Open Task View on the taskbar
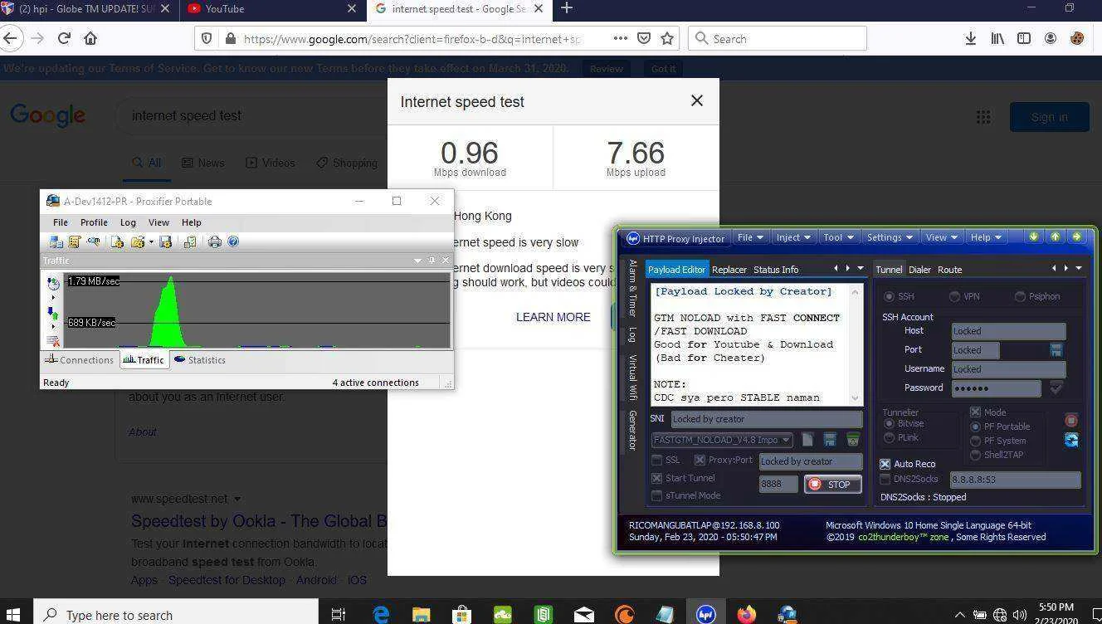This screenshot has height=624, width=1102. pos(338,614)
